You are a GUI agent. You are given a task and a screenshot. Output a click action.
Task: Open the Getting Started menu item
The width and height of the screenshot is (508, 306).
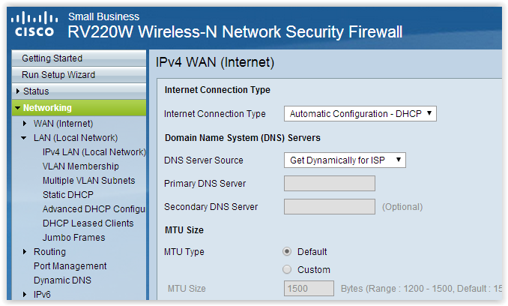79,58
